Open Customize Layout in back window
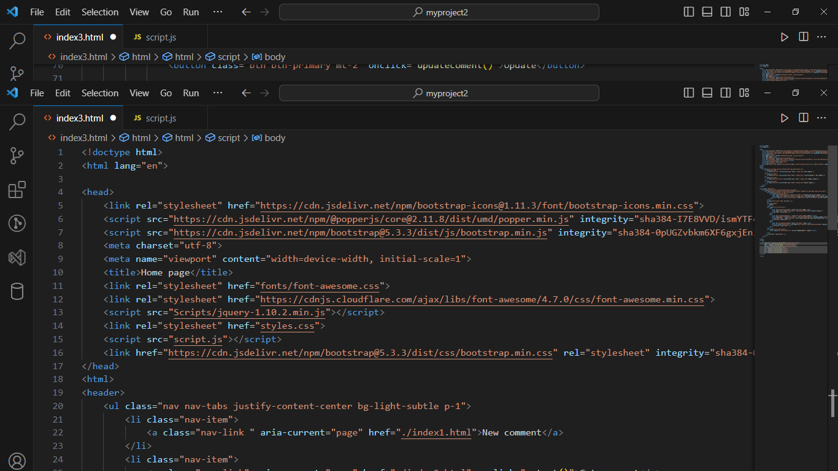The image size is (838, 471). [744, 12]
